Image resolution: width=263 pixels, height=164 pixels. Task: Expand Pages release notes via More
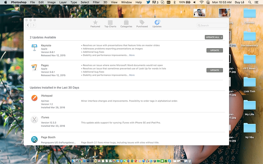[132, 75]
